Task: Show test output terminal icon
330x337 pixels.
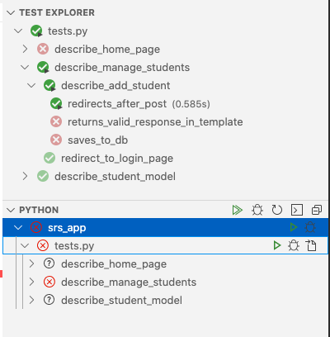Action: [297, 210]
